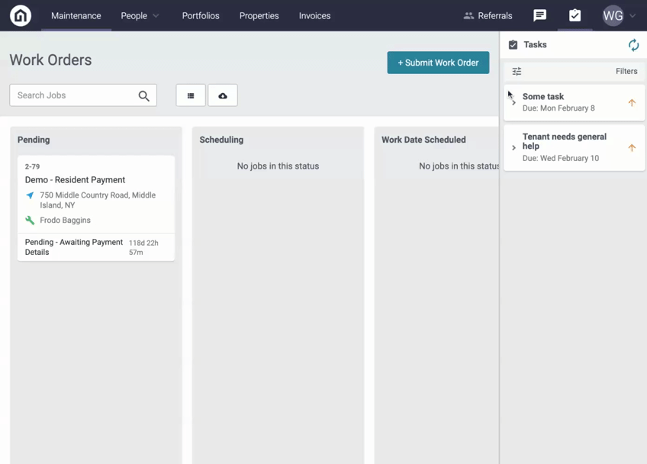The image size is (647, 464).
Task: Open the Referrals link
Action: pos(488,16)
